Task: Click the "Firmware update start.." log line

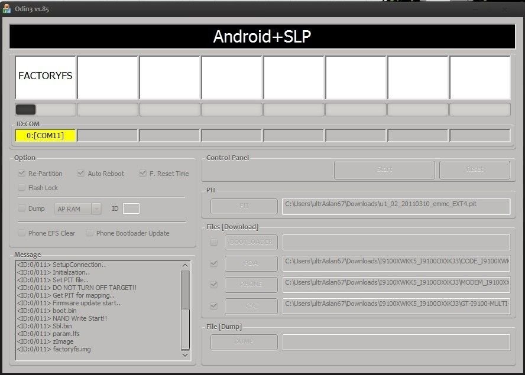Action: pyautogui.click(x=69, y=303)
